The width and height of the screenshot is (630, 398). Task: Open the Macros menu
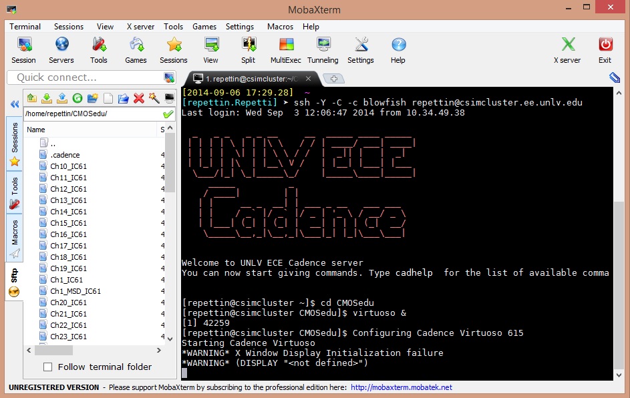pyautogui.click(x=280, y=27)
